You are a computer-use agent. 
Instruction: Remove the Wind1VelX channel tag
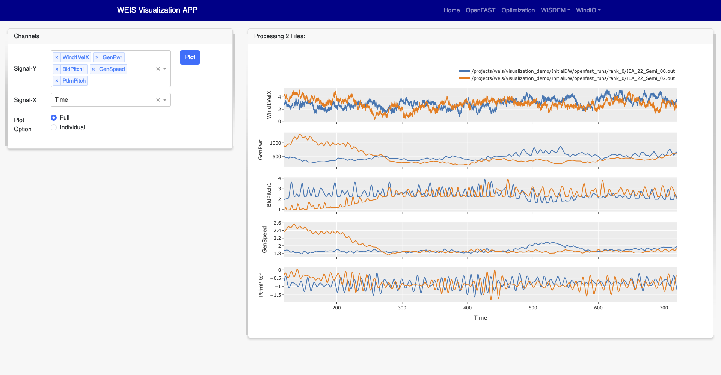click(57, 57)
